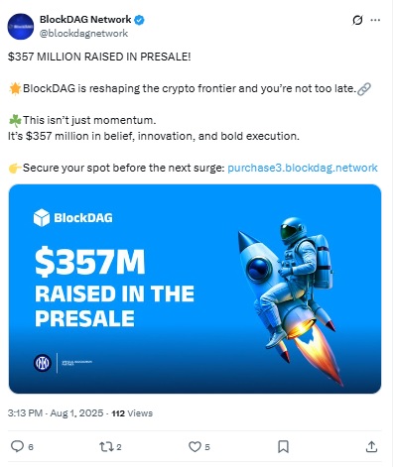Click the BlockDAG cube logo in image
394x467 pixels.
(42, 218)
